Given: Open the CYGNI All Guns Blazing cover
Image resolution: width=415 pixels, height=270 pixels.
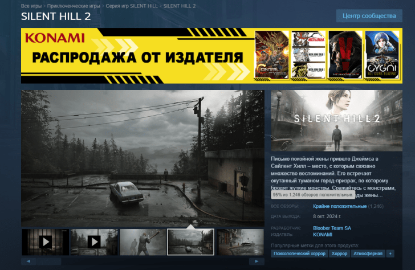Looking at the screenshot, I should pyautogui.click(x=382, y=55).
